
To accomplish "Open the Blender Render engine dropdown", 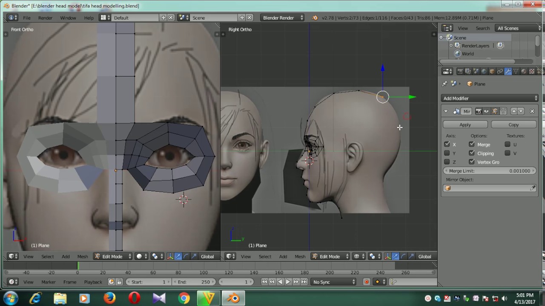I will [283, 17].
